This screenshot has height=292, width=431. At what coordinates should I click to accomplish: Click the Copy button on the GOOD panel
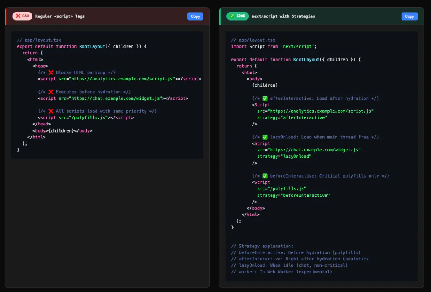pos(409,16)
